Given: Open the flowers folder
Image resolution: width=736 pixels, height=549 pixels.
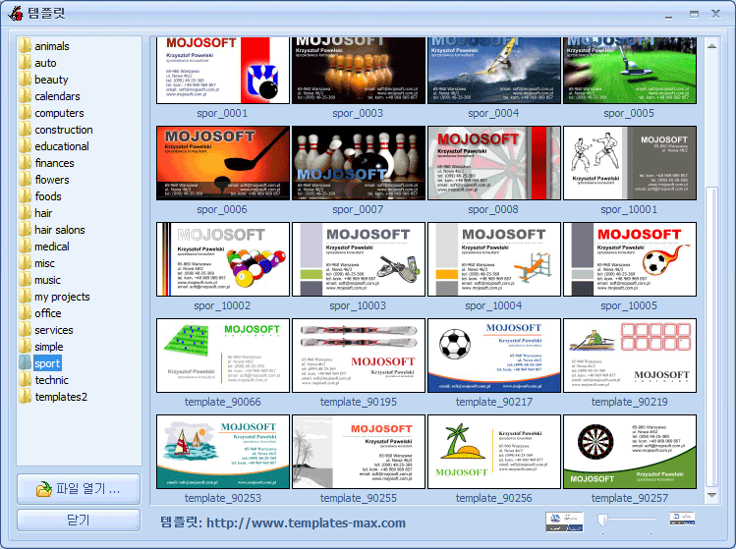Looking at the screenshot, I should pyautogui.click(x=52, y=180).
